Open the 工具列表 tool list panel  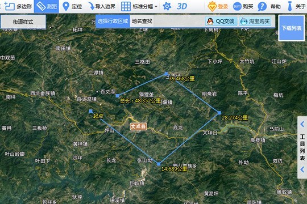pos(302,147)
